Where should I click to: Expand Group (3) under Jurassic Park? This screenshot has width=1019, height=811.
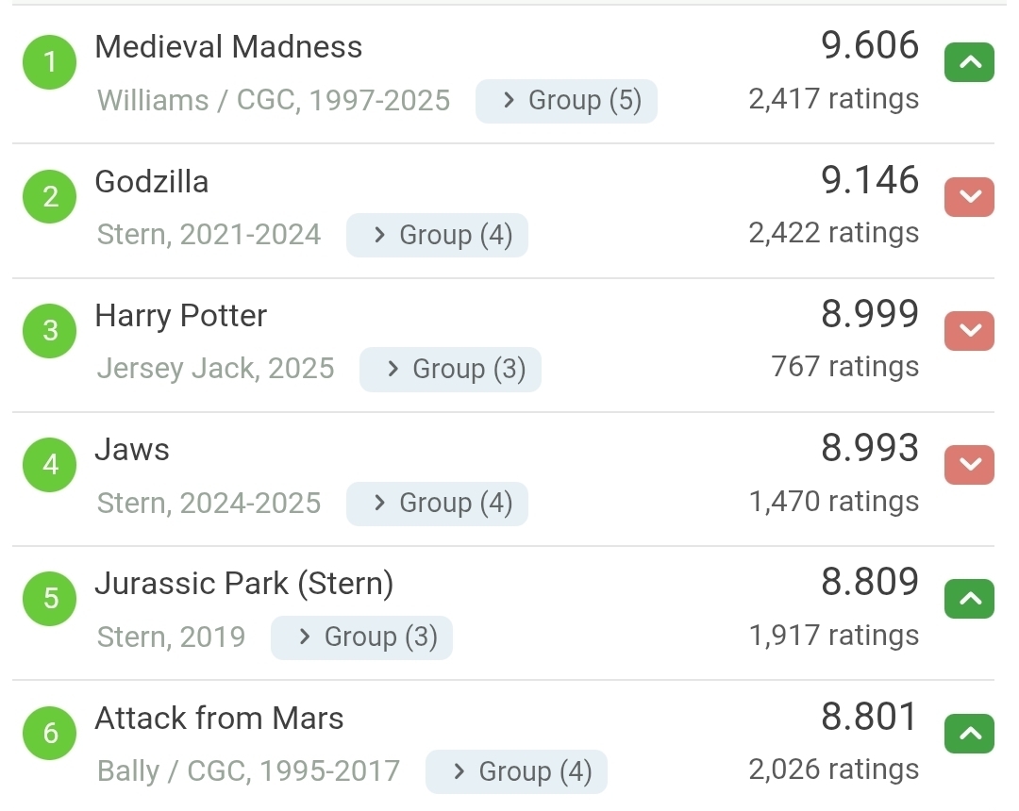[x=361, y=637]
